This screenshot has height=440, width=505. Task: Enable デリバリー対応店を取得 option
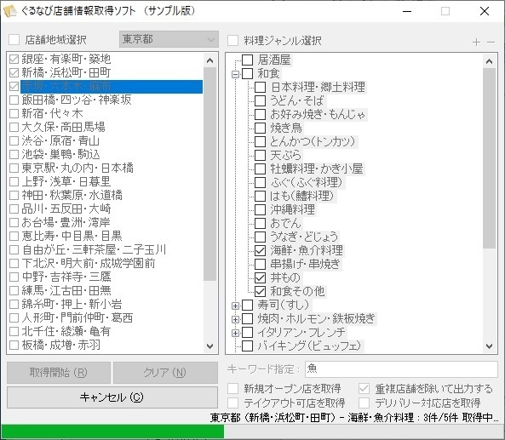364,403
